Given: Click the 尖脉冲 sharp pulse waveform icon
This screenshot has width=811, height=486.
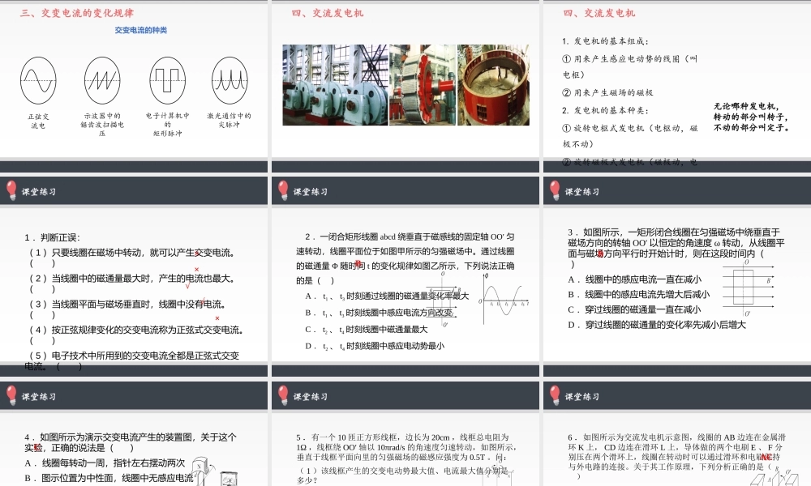Looking at the screenshot, I should [230, 79].
